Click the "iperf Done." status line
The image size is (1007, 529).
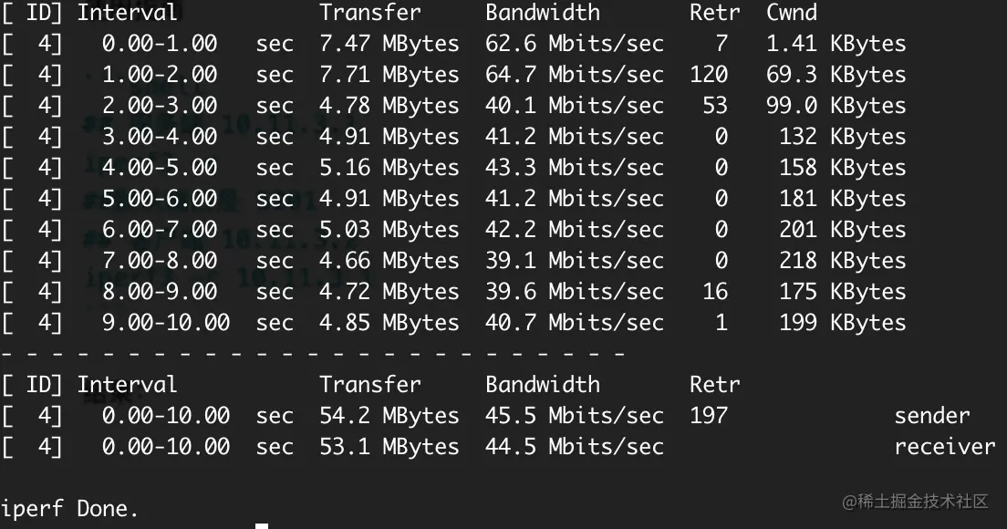coord(69,509)
